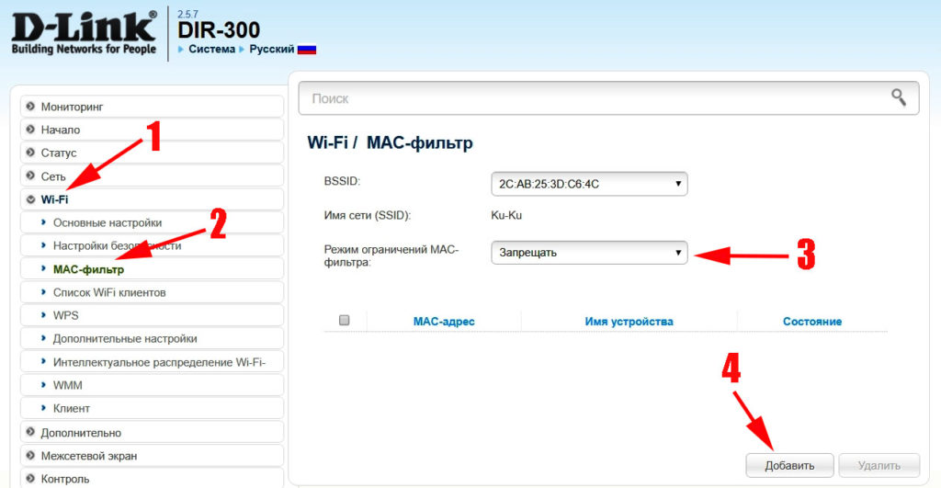The height and width of the screenshot is (488, 941).
Task: Click the network name value Ku-Ku
Action: (506, 215)
